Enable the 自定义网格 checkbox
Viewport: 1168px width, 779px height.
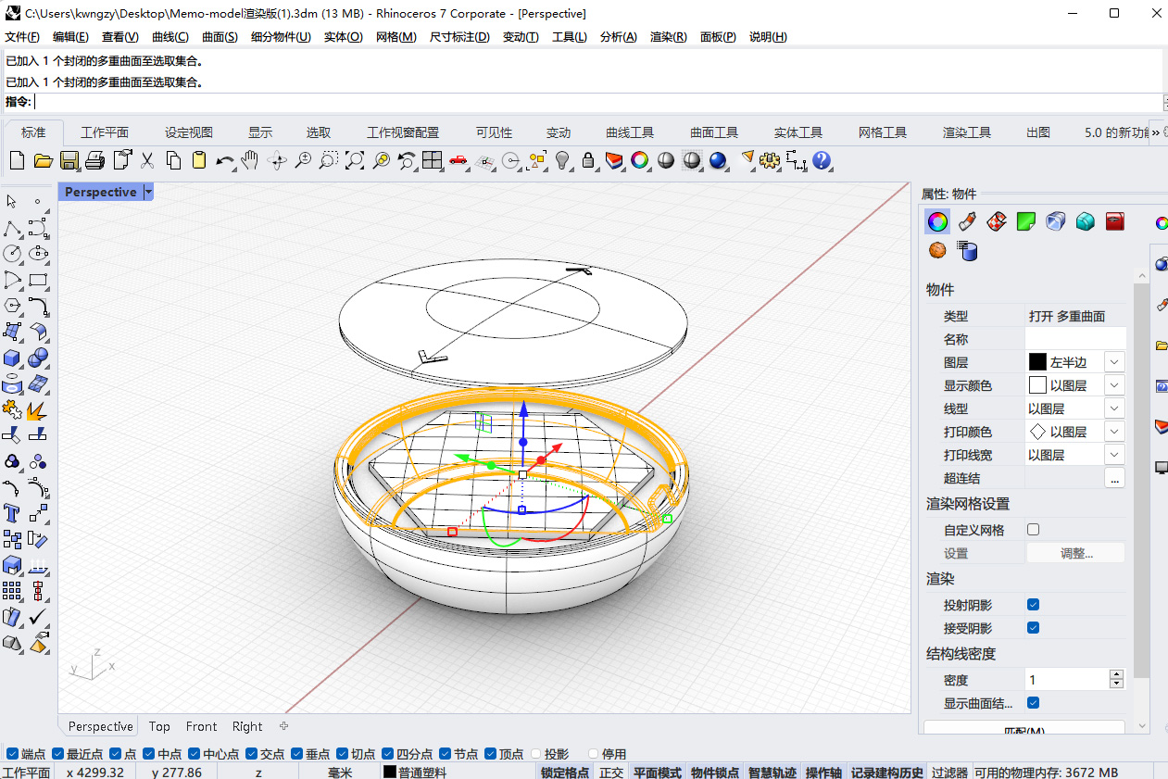click(x=1034, y=530)
